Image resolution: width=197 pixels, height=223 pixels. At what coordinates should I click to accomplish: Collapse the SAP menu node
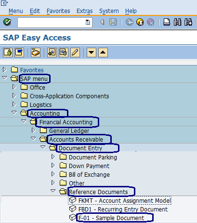point(4,78)
